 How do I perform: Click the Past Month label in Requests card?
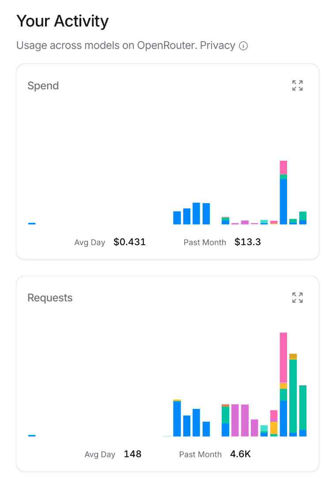pos(200,454)
